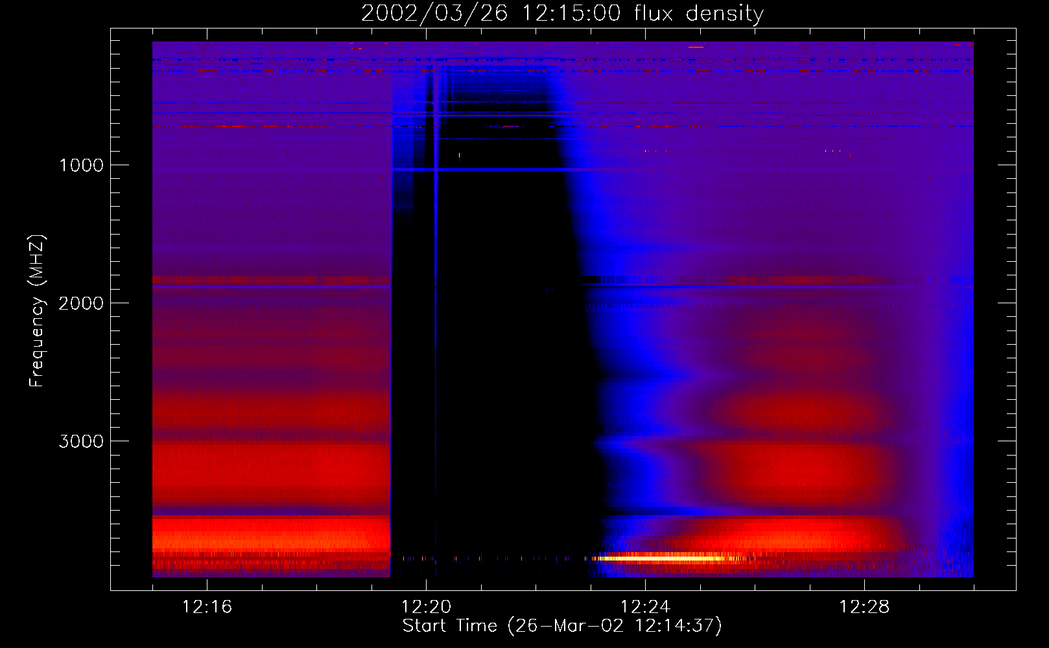1049x648 pixels.
Task: Click the 2000 frequency tick label
Action: point(81,303)
